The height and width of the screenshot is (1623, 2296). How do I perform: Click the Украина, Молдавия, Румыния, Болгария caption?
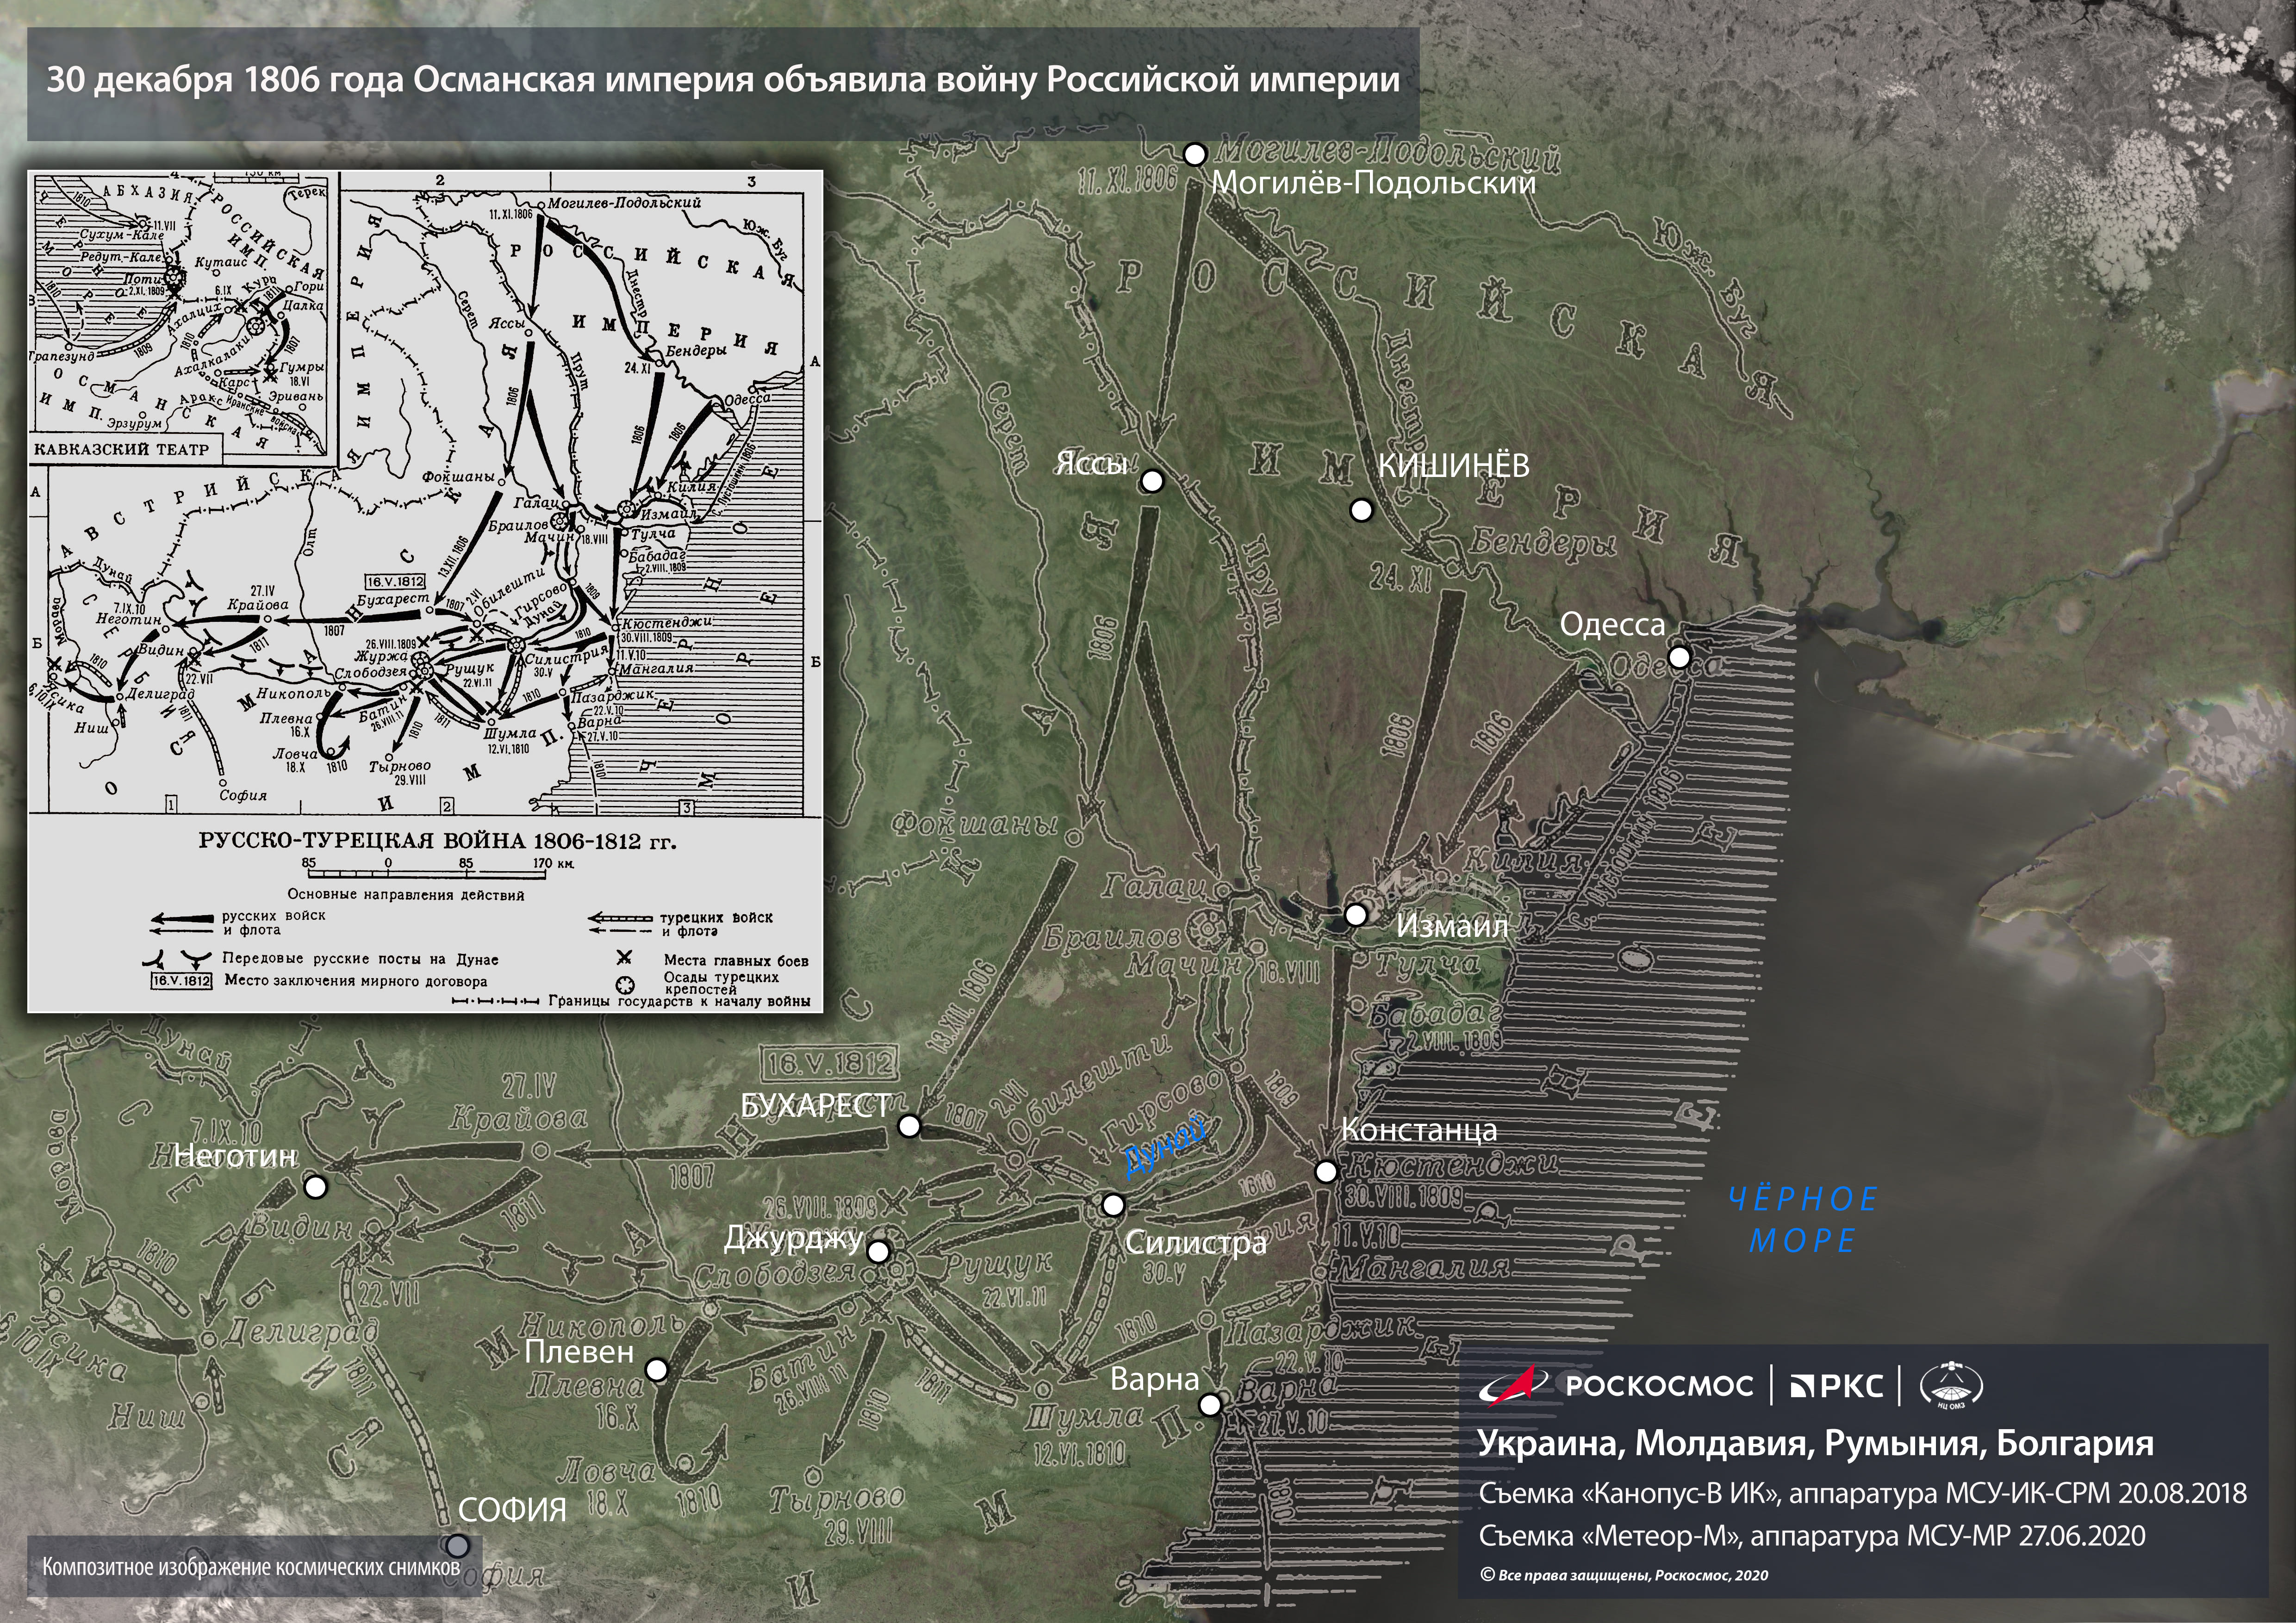tap(1815, 1443)
